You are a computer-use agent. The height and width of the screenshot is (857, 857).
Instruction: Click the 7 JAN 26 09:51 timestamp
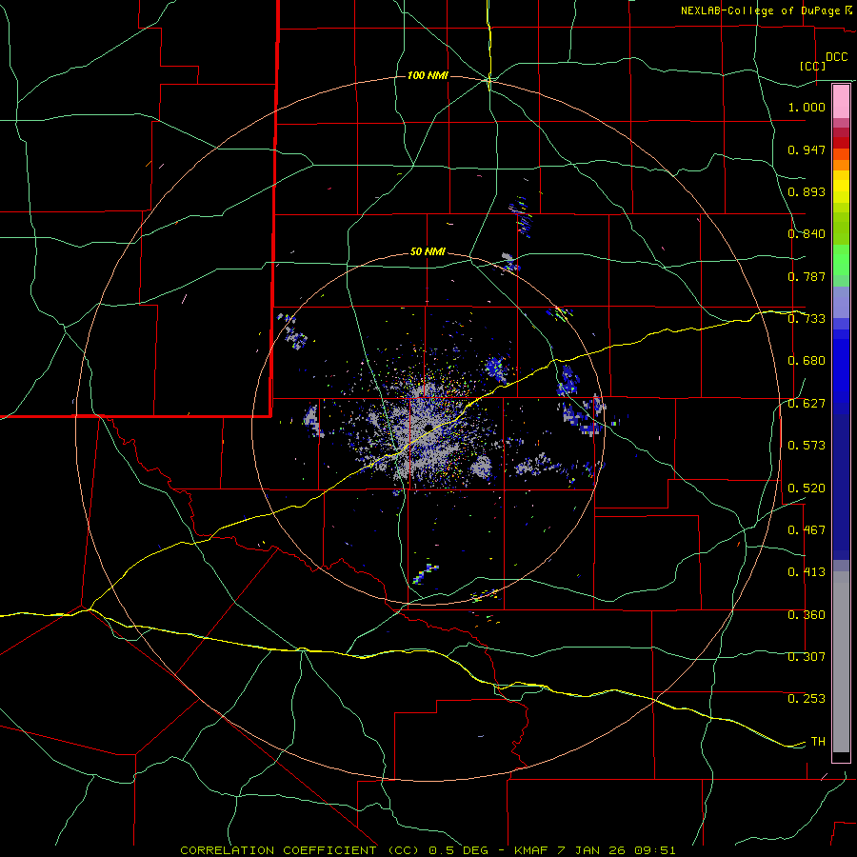coord(616,850)
